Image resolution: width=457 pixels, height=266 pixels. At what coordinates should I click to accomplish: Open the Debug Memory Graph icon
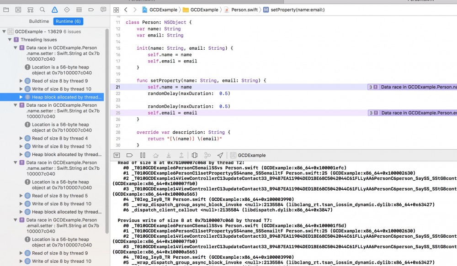coord(207,155)
